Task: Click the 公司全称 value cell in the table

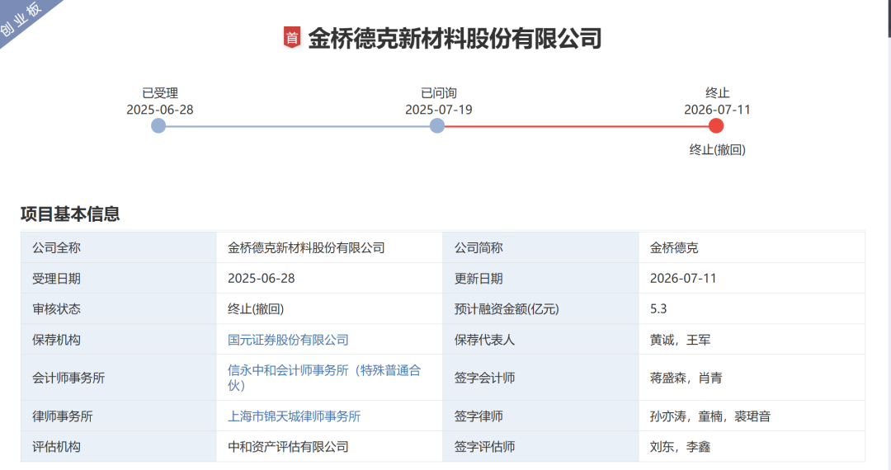Action: [x=329, y=247]
